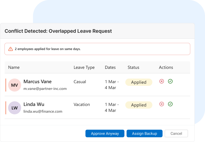The height and width of the screenshot is (142, 205).
Task: Click Marcus Vane's Applied status badge
Action: [x=139, y=82]
